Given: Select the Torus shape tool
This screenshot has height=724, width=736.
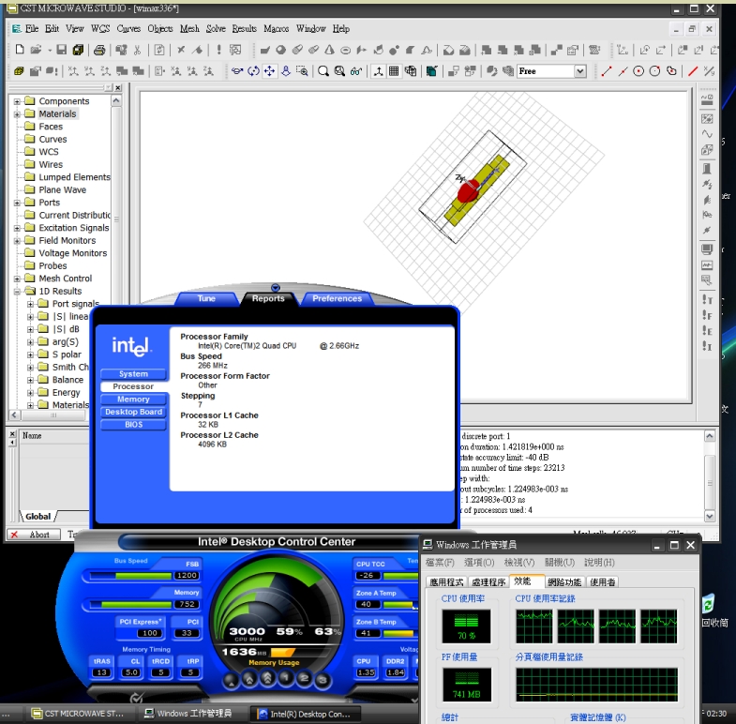Looking at the screenshot, I should [x=345, y=50].
